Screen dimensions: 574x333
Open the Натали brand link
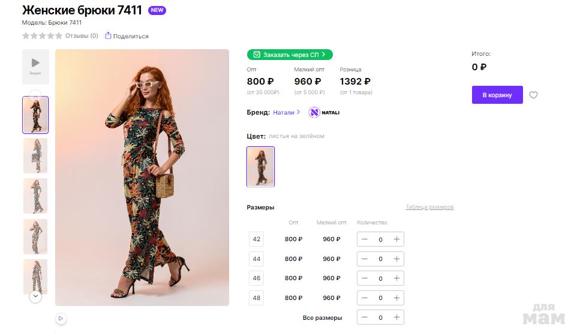[x=286, y=112]
